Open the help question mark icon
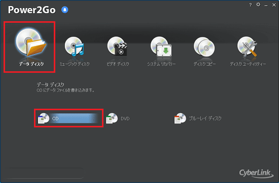 251,5
